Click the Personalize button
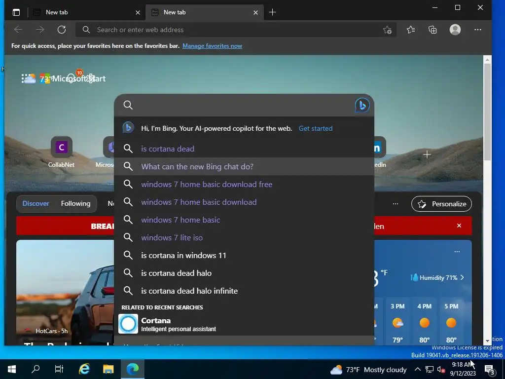 (x=441, y=204)
